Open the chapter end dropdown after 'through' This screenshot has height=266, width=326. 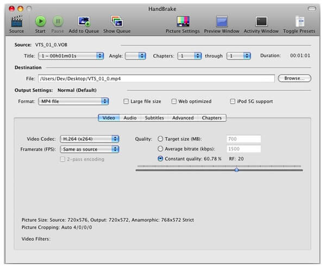coord(239,56)
